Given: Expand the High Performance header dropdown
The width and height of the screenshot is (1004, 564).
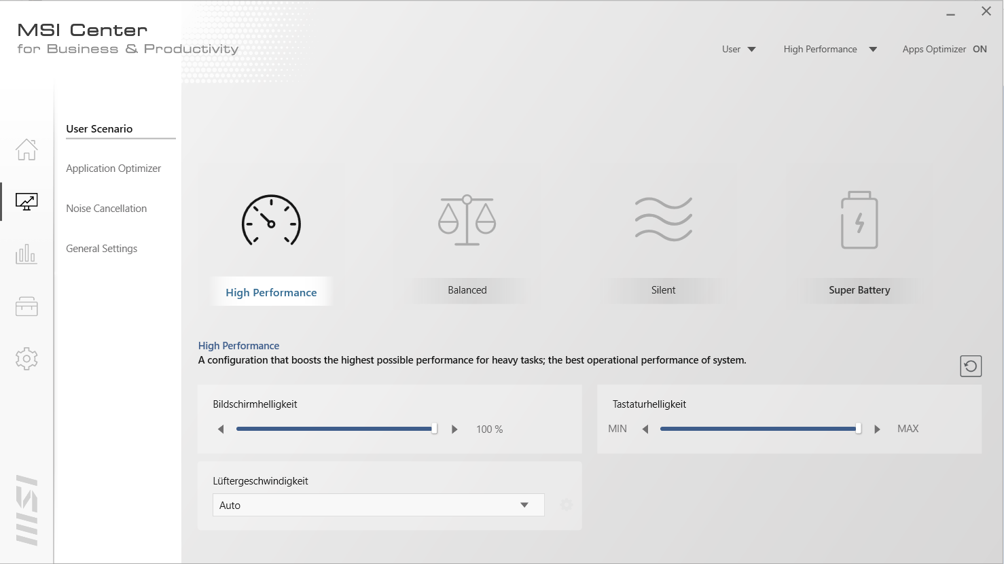Looking at the screenshot, I should (830, 49).
